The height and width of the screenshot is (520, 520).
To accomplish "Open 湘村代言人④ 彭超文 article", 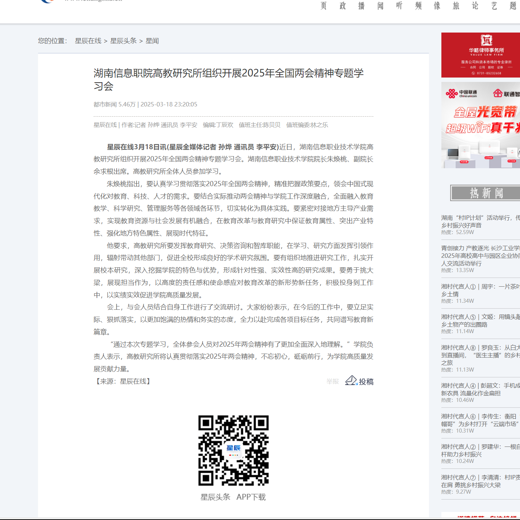I will pyautogui.click(x=480, y=389).
